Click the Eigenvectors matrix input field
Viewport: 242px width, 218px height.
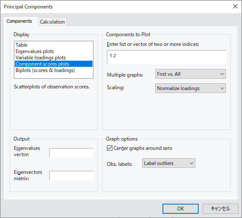[x=71, y=175]
